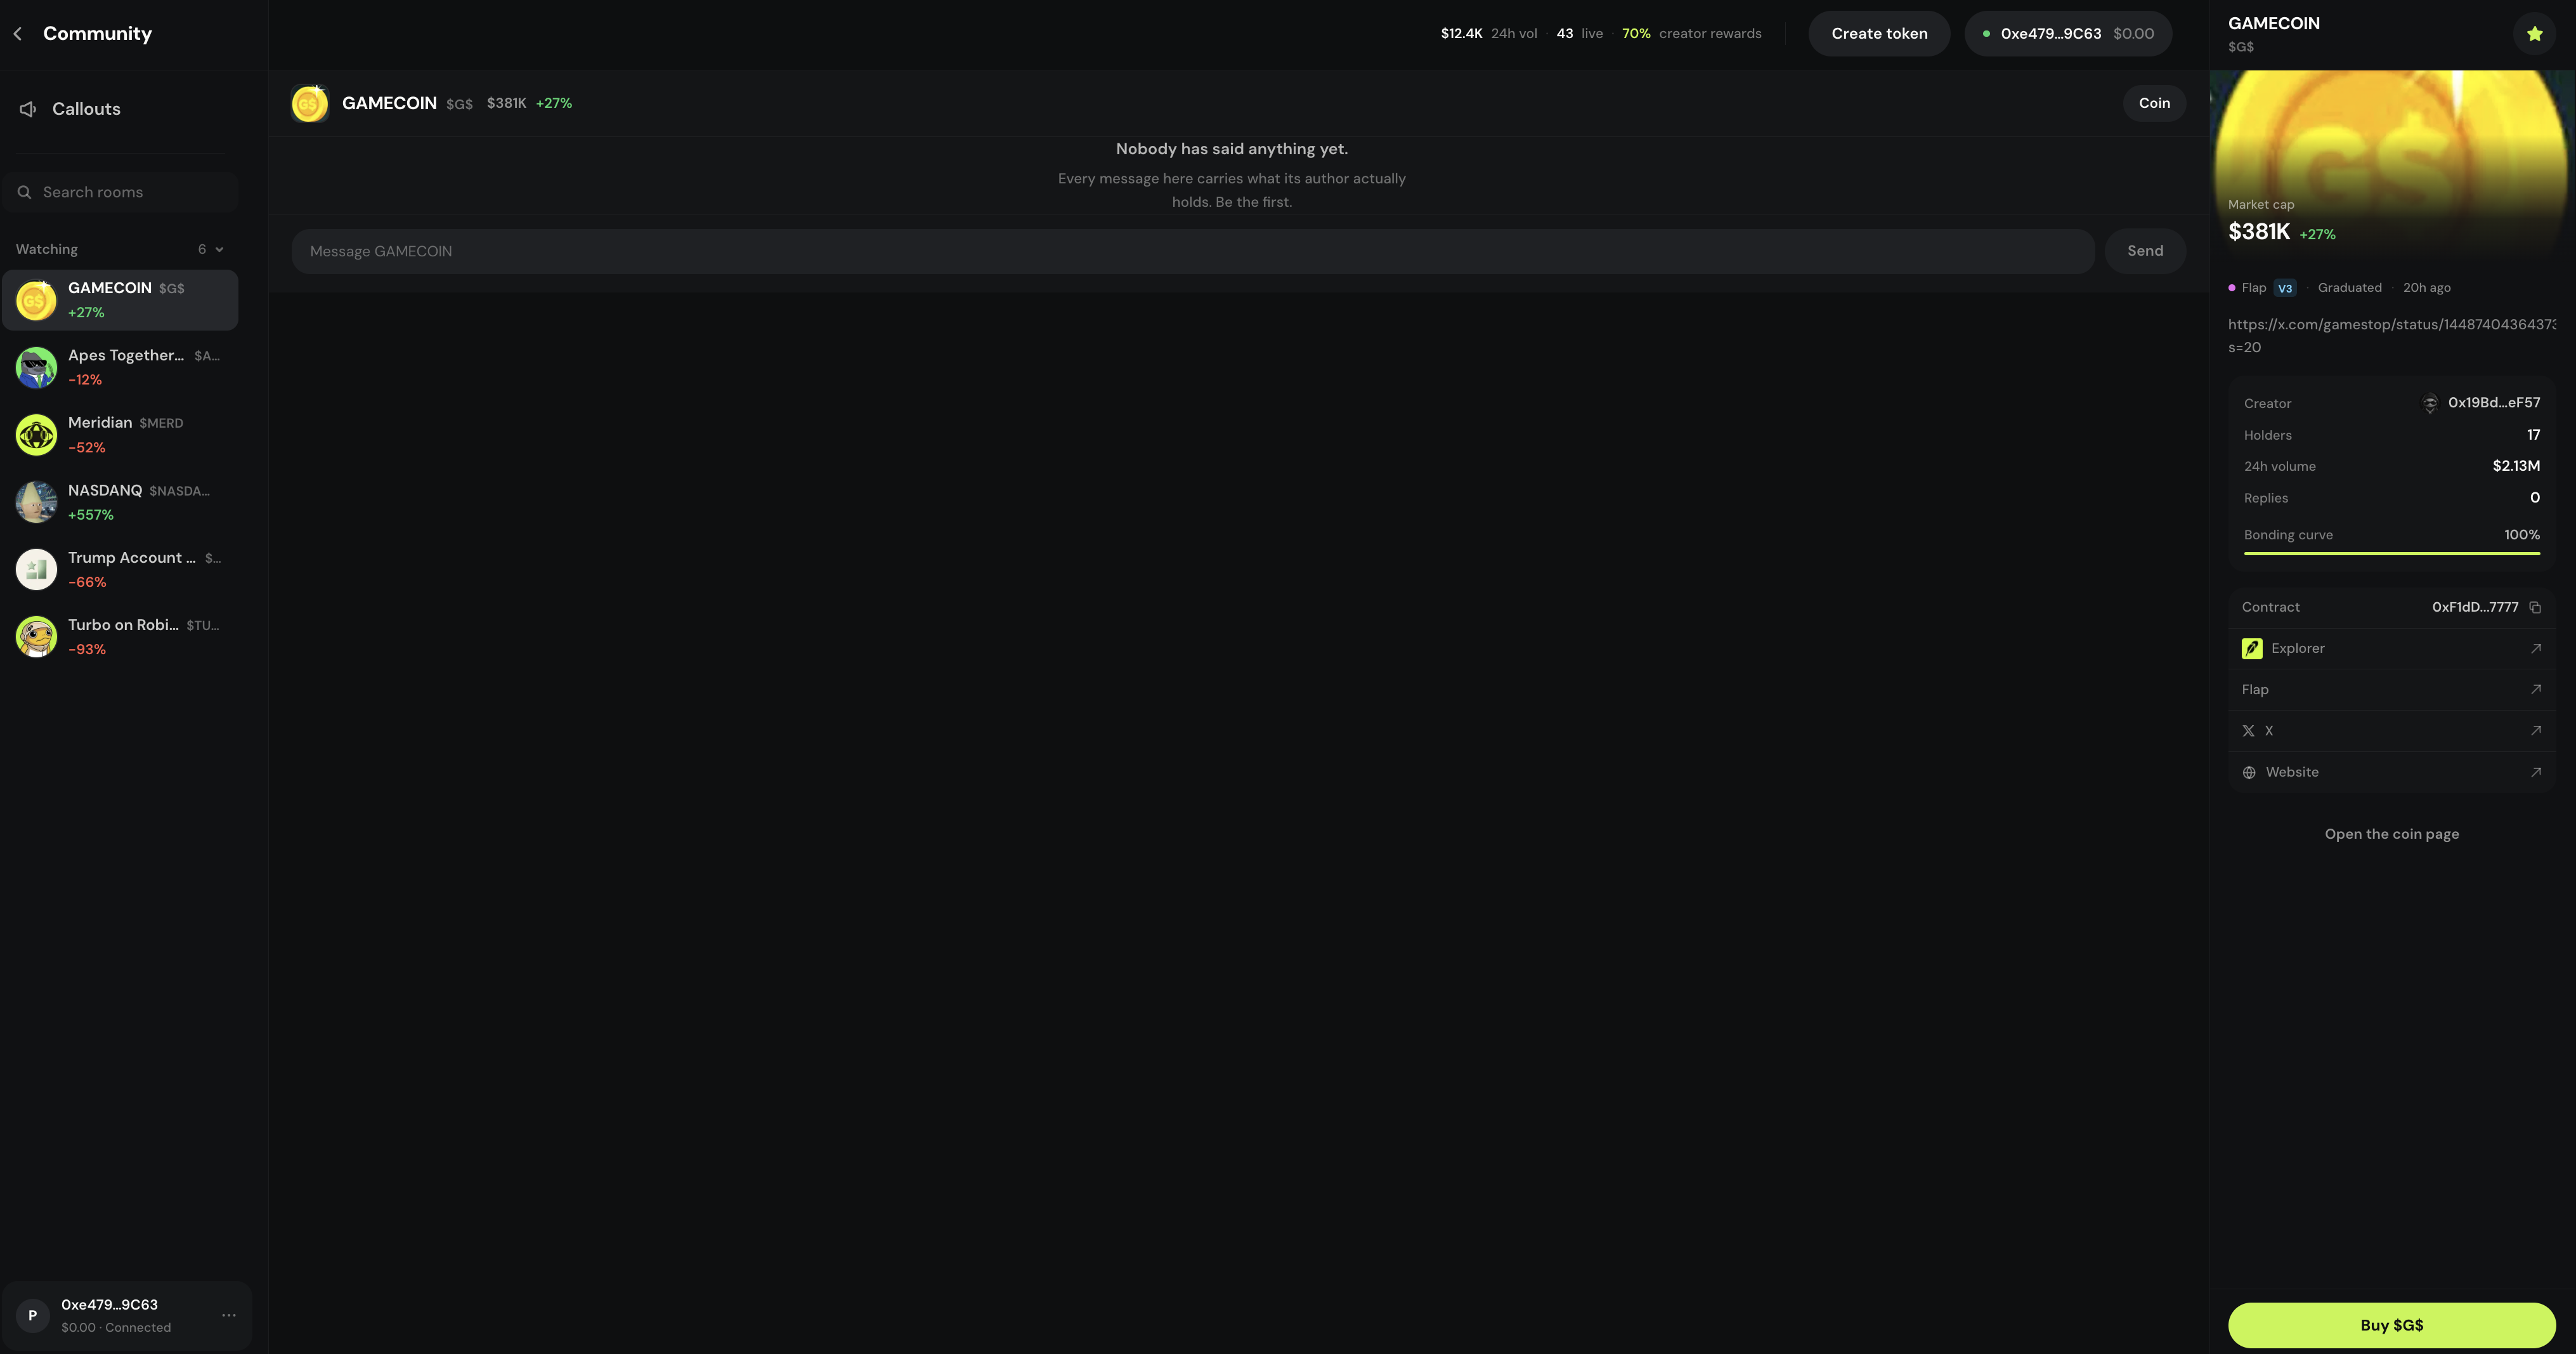Open the coin page link
Screen dimensions: 2576x1354
point(2392,834)
